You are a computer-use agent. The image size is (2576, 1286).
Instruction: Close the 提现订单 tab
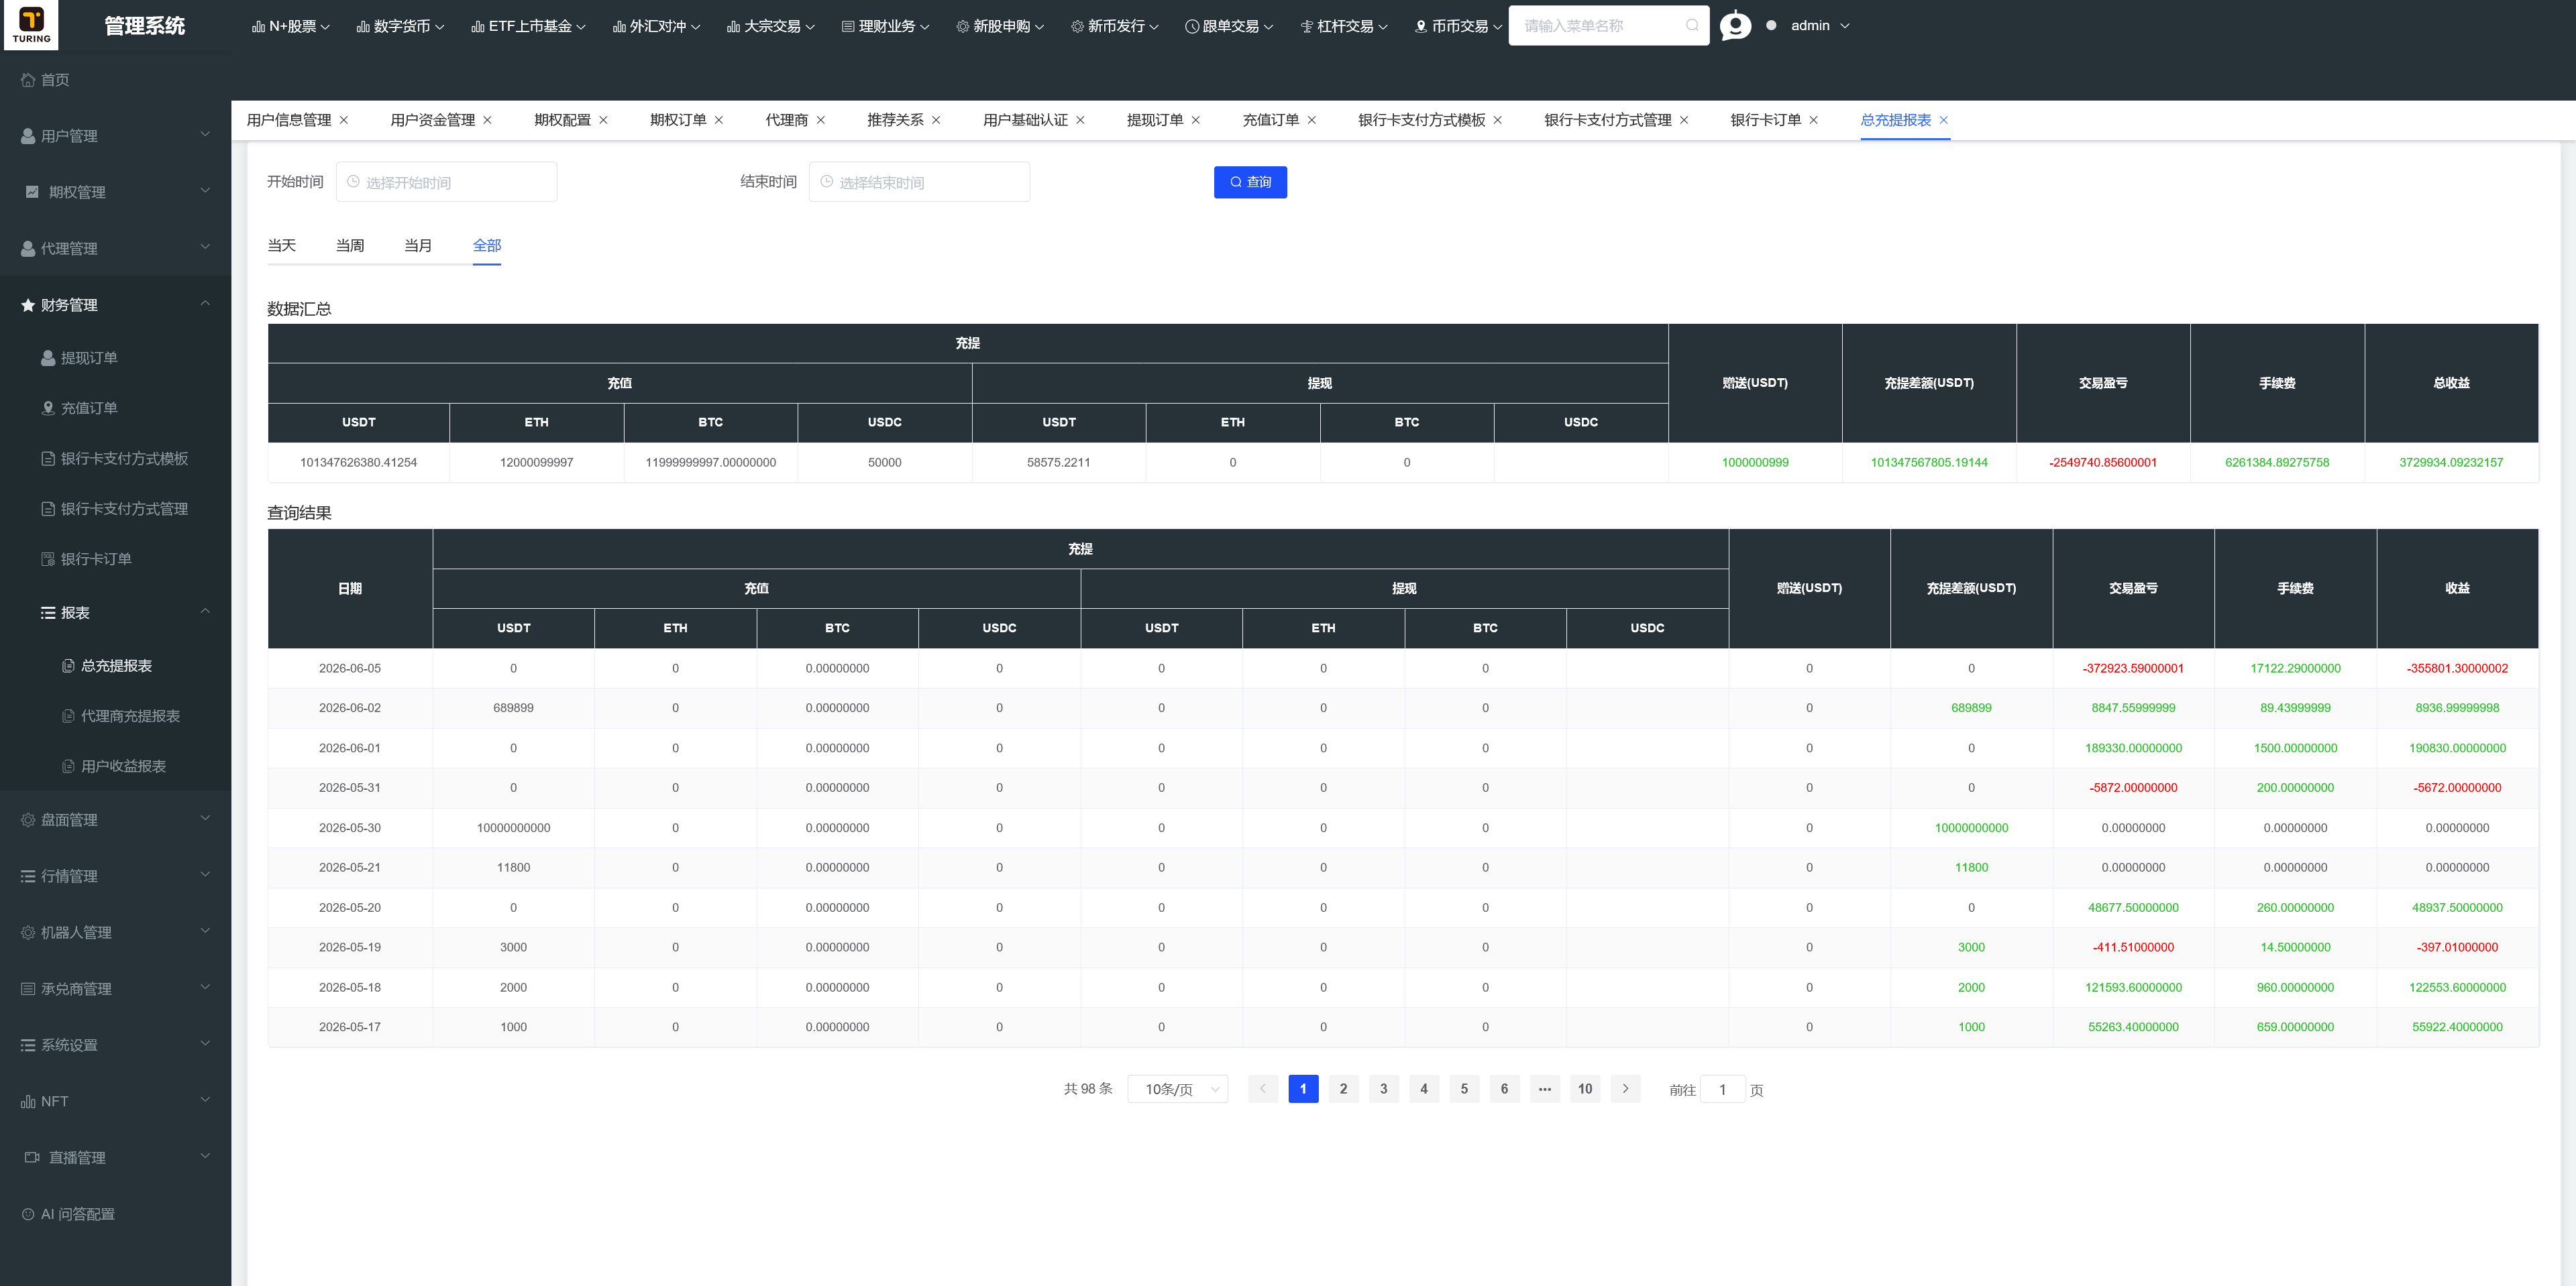point(1196,120)
